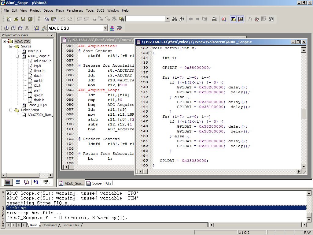
Task: Rebuild all target files icon
Action: coord(20,28)
